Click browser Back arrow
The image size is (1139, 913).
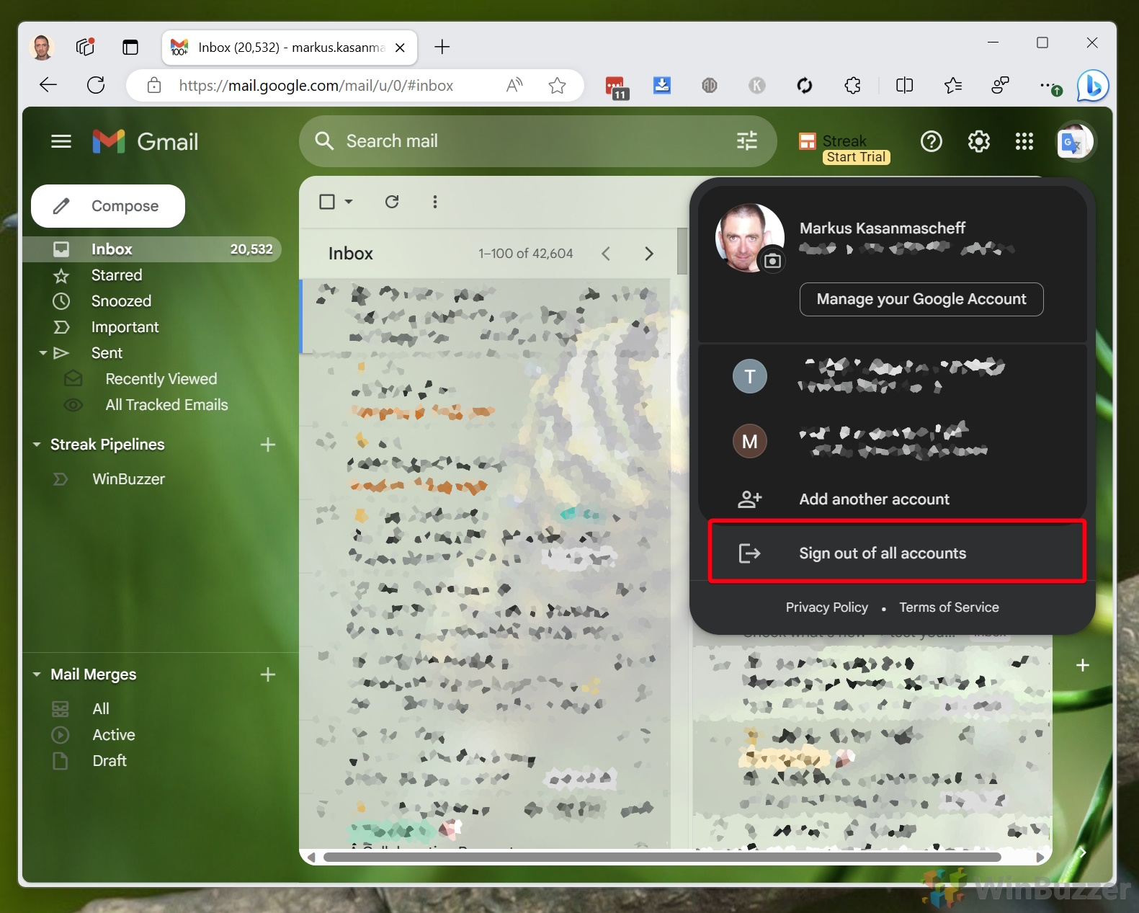pos(48,85)
